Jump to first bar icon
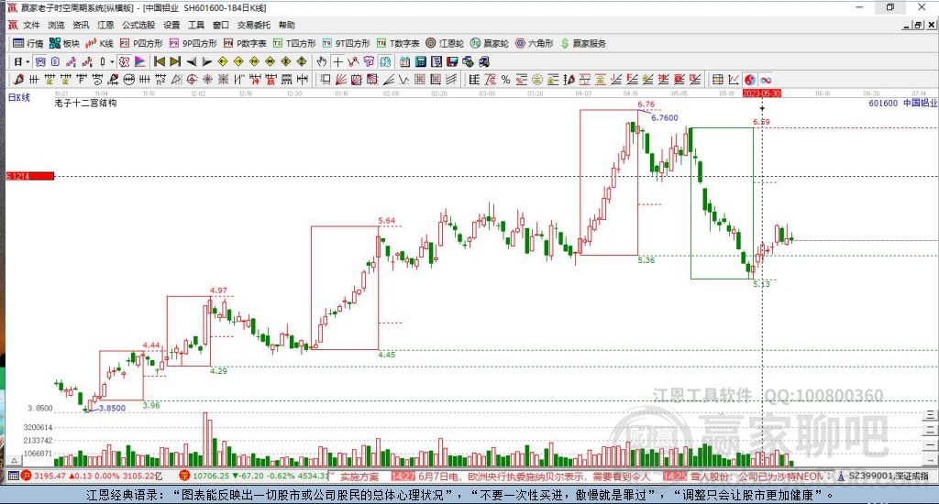 pyautogui.click(x=160, y=61)
